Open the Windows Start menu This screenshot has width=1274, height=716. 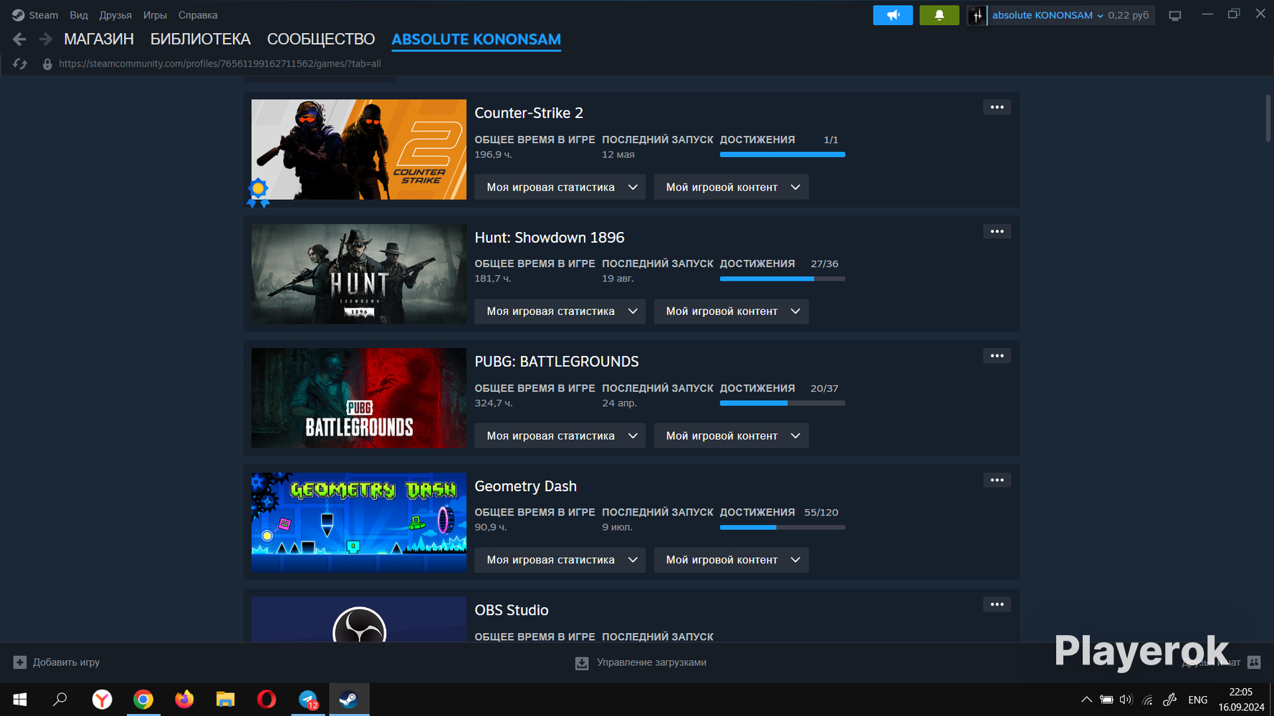click(x=20, y=699)
